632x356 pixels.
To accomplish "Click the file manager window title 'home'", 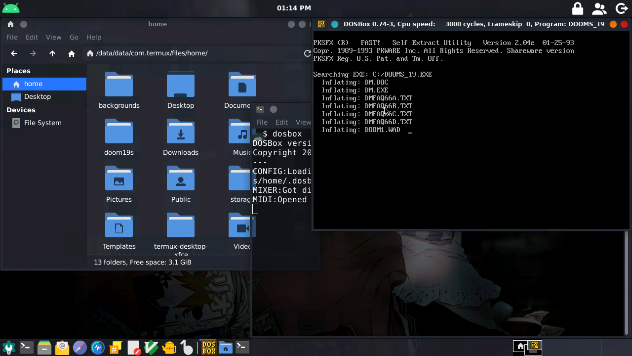I will [158, 24].
